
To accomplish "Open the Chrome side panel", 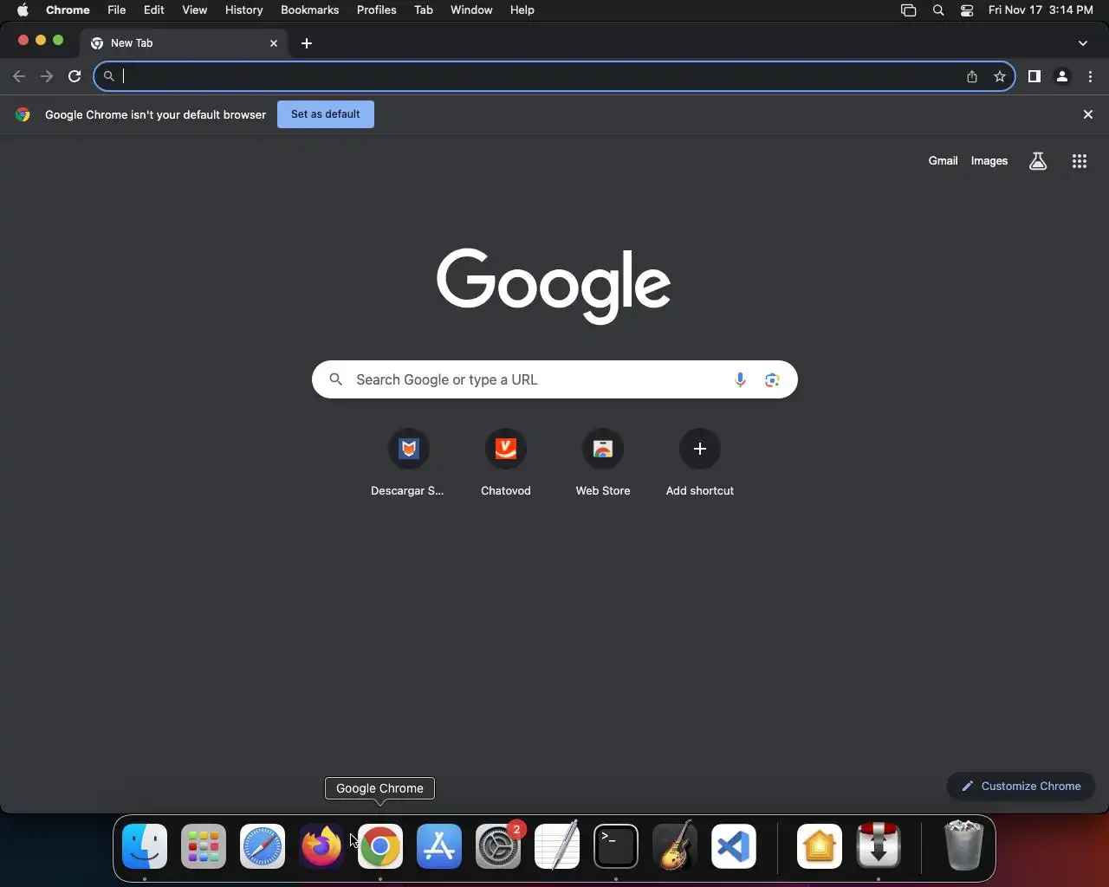I will pos(1034,76).
